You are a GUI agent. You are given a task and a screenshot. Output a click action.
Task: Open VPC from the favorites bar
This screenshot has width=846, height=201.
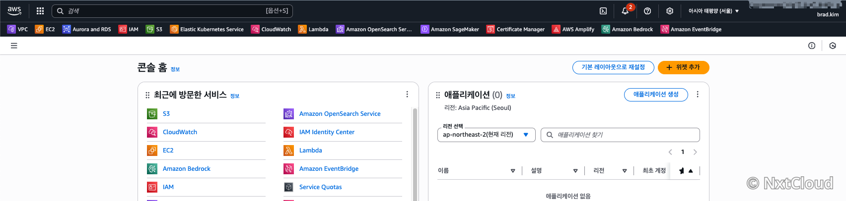pyautogui.click(x=17, y=29)
